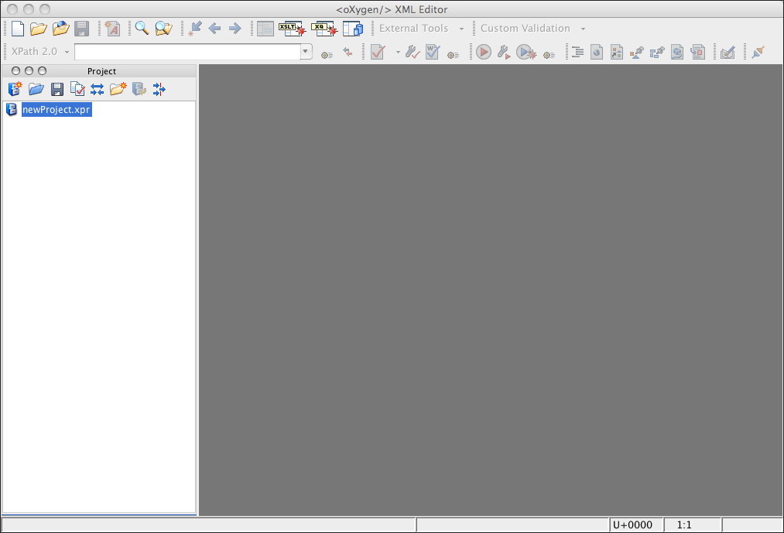Click the pin-with-orange-shapes icon
Image resolution: width=784 pixels, height=533 pixels.
click(x=636, y=52)
